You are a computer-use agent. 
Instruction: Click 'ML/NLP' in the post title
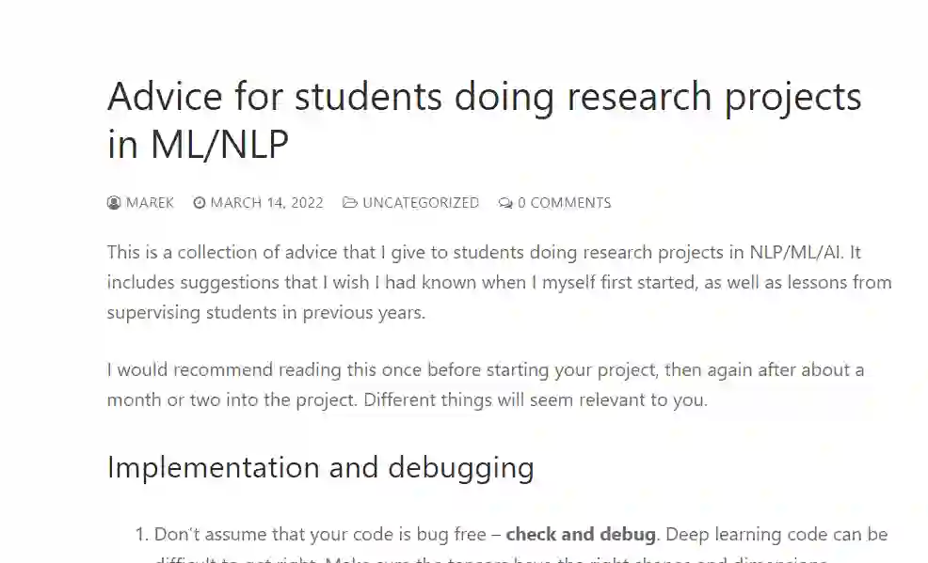click(218, 146)
